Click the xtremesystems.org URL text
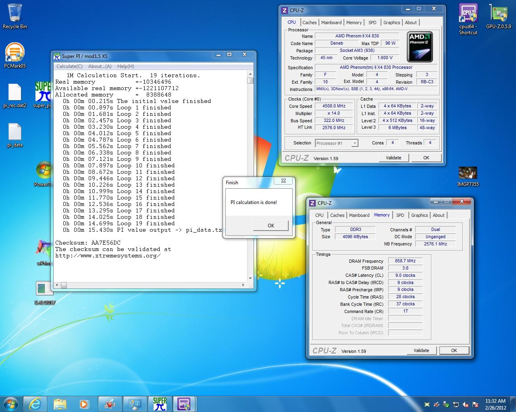 (x=108, y=255)
